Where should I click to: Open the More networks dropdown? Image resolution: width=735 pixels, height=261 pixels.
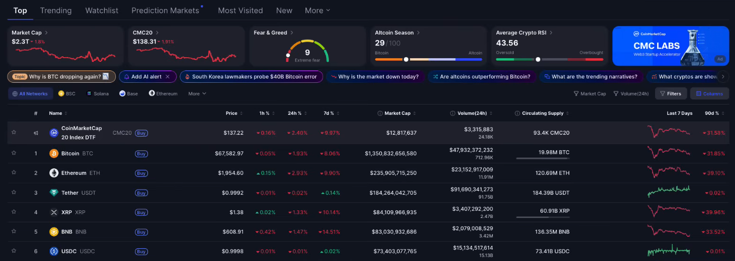click(197, 94)
